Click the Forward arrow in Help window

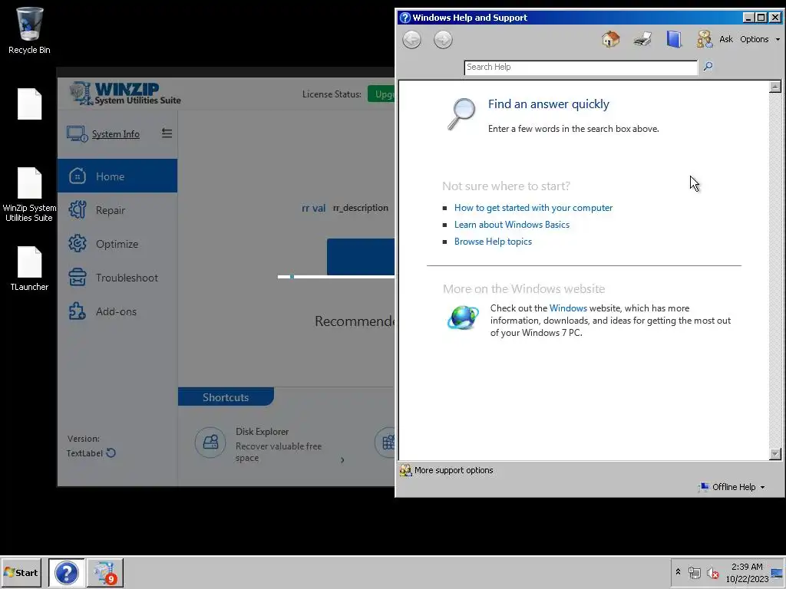pyautogui.click(x=443, y=40)
